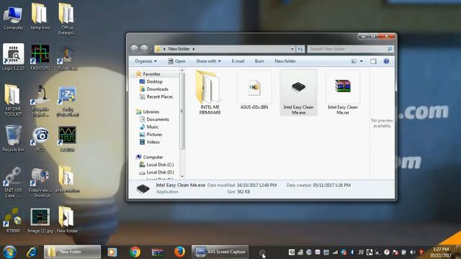The height and width of the screenshot is (259, 461).
Task: Select the Intel Easy Clean Me.exe file
Action: (298, 93)
